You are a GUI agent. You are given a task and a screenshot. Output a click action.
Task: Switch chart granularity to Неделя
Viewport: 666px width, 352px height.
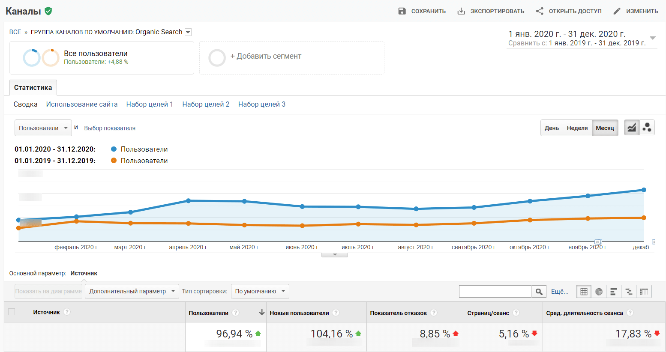coord(577,128)
